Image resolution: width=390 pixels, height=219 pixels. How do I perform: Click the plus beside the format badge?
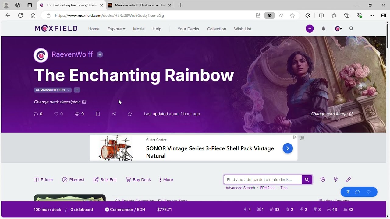click(77, 90)
